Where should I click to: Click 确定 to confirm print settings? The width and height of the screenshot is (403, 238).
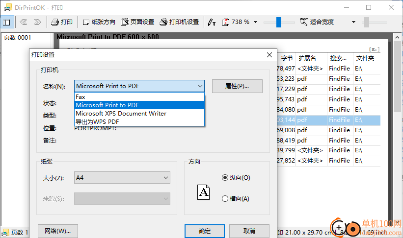(205, 231)
